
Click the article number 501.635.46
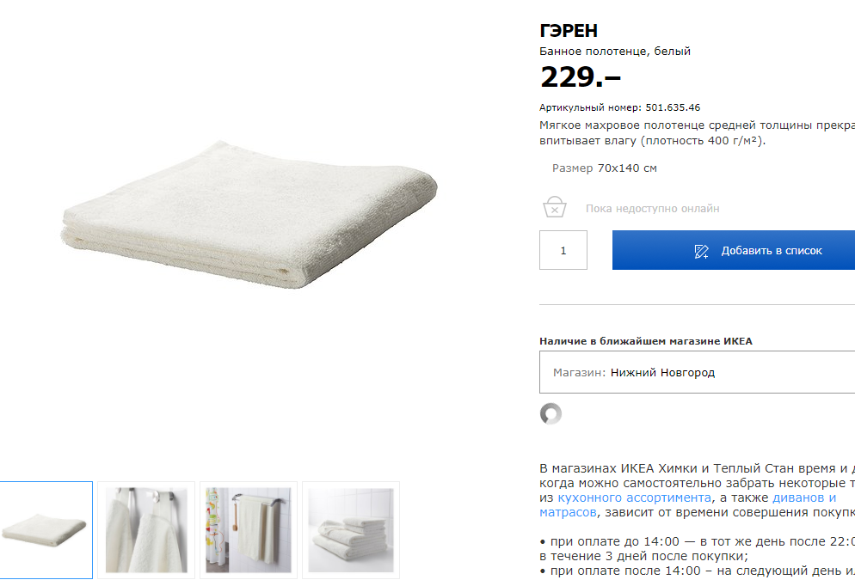pyautogui.click(x=673, y=107)
